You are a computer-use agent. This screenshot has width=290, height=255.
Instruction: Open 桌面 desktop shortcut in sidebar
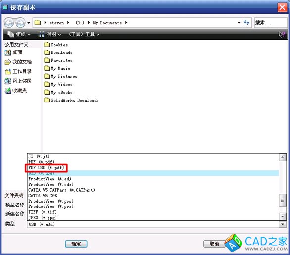tap(13, 52)
